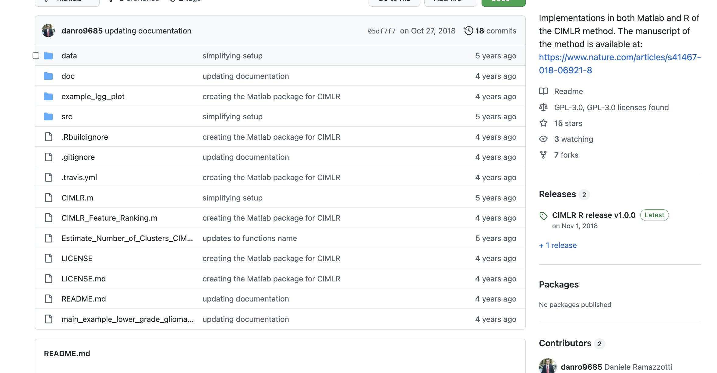
Task: Click the Readme book icon
Action: tap(543, 91)
